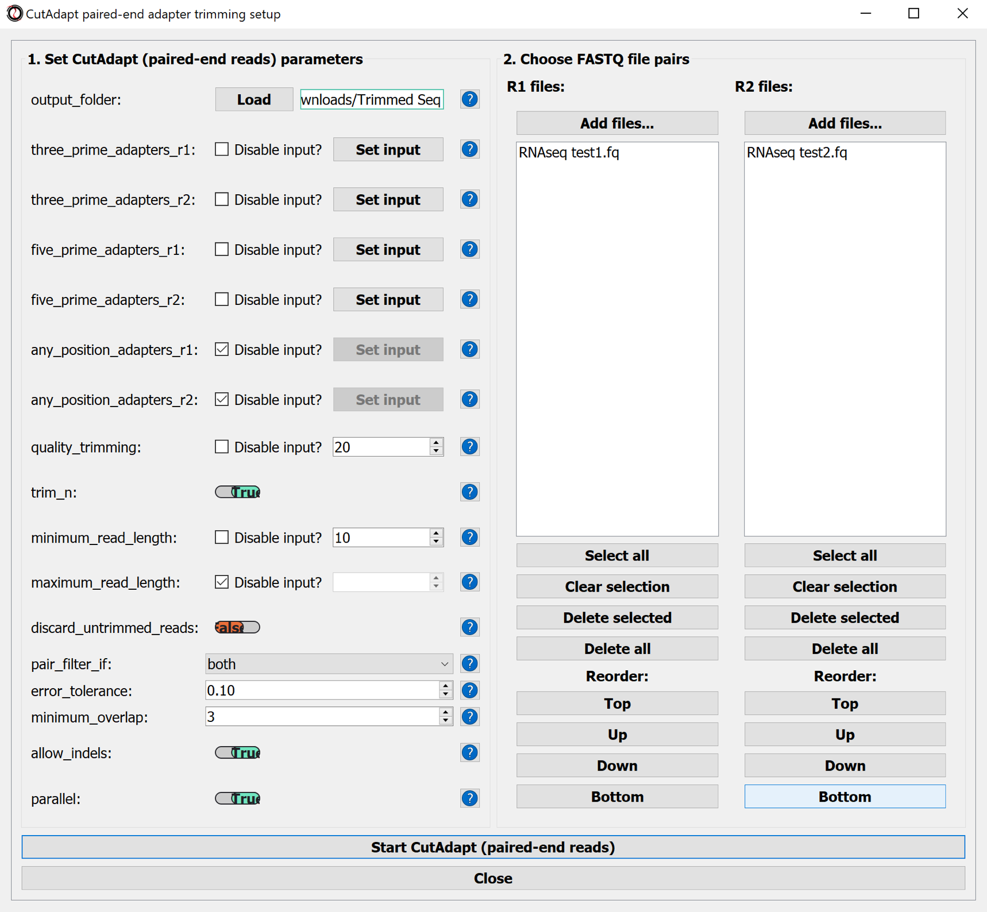
Task: Open pair_filter_if dropdown
Action: tap(329, 664)
